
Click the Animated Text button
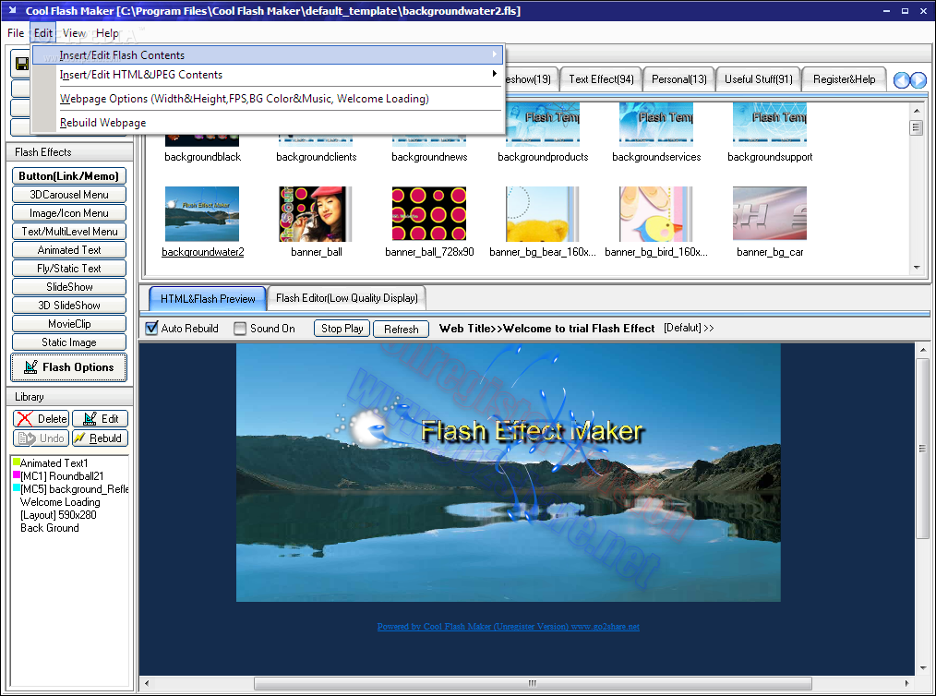(x=68, y=250)
